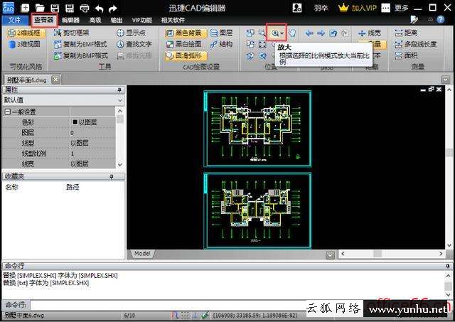Click the horizontal scrollbar right arrow
This screenshot has width=455, height=322.
[441, 254]
